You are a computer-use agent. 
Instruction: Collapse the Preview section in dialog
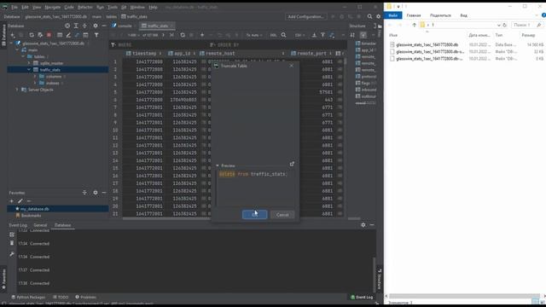pyautogui.click(x=218, y=165)
